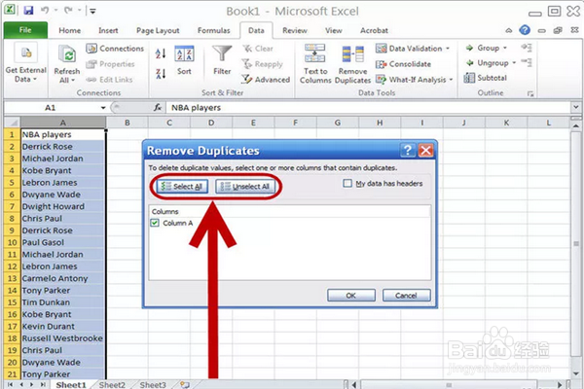Image resolution: width=584 pixels, height=389 pixels.
Task: Click Cancel in Remove Duplicates dialog
Action: pos(406,296)
